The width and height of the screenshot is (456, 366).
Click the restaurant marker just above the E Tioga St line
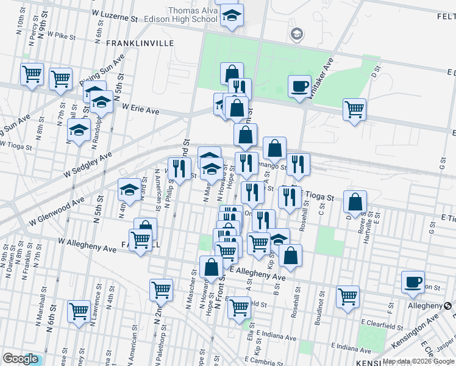click(253, 193)
